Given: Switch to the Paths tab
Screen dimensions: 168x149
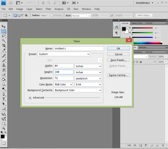Looking at the screenshot, I should click(x=149, y=52).
